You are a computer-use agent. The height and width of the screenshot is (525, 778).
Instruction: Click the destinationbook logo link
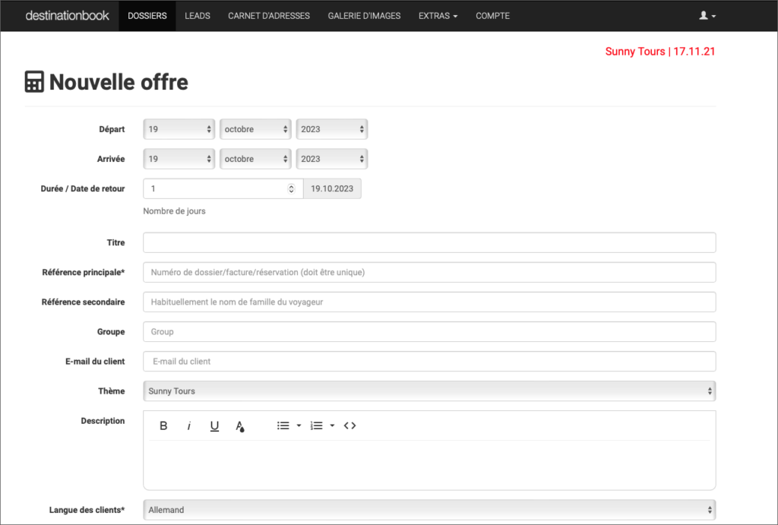(67, 16)
